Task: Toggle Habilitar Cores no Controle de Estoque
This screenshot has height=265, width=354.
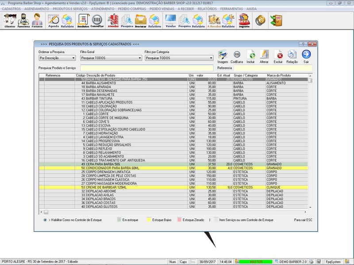Action: (45, 220)
